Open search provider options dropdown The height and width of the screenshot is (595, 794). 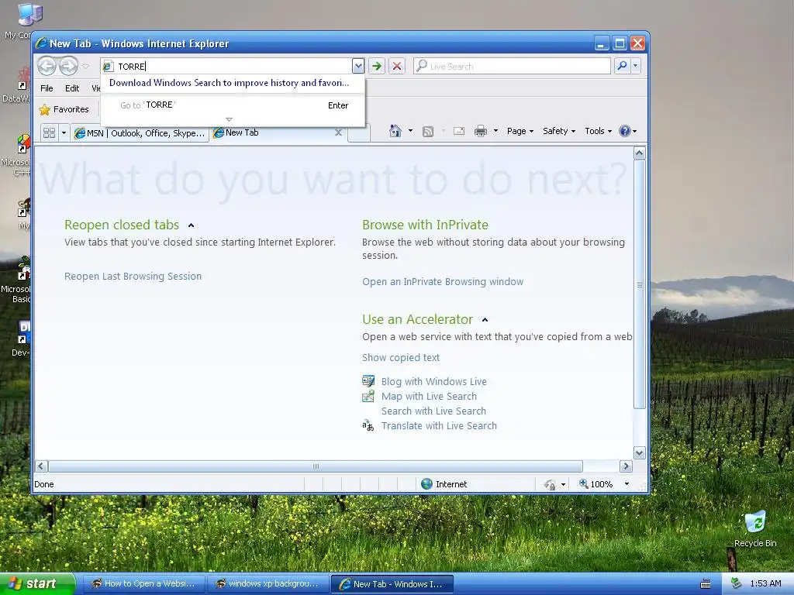point(635,66)
